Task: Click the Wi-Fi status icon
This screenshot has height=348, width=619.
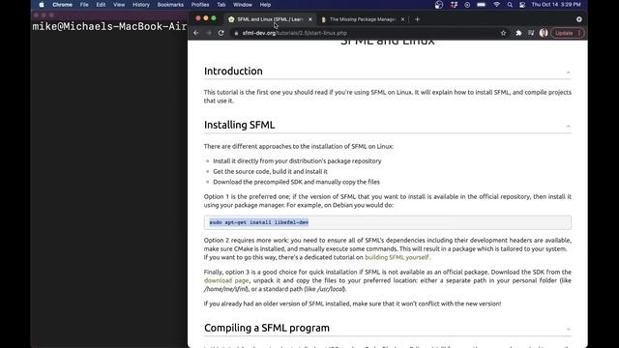Action: 496,5
